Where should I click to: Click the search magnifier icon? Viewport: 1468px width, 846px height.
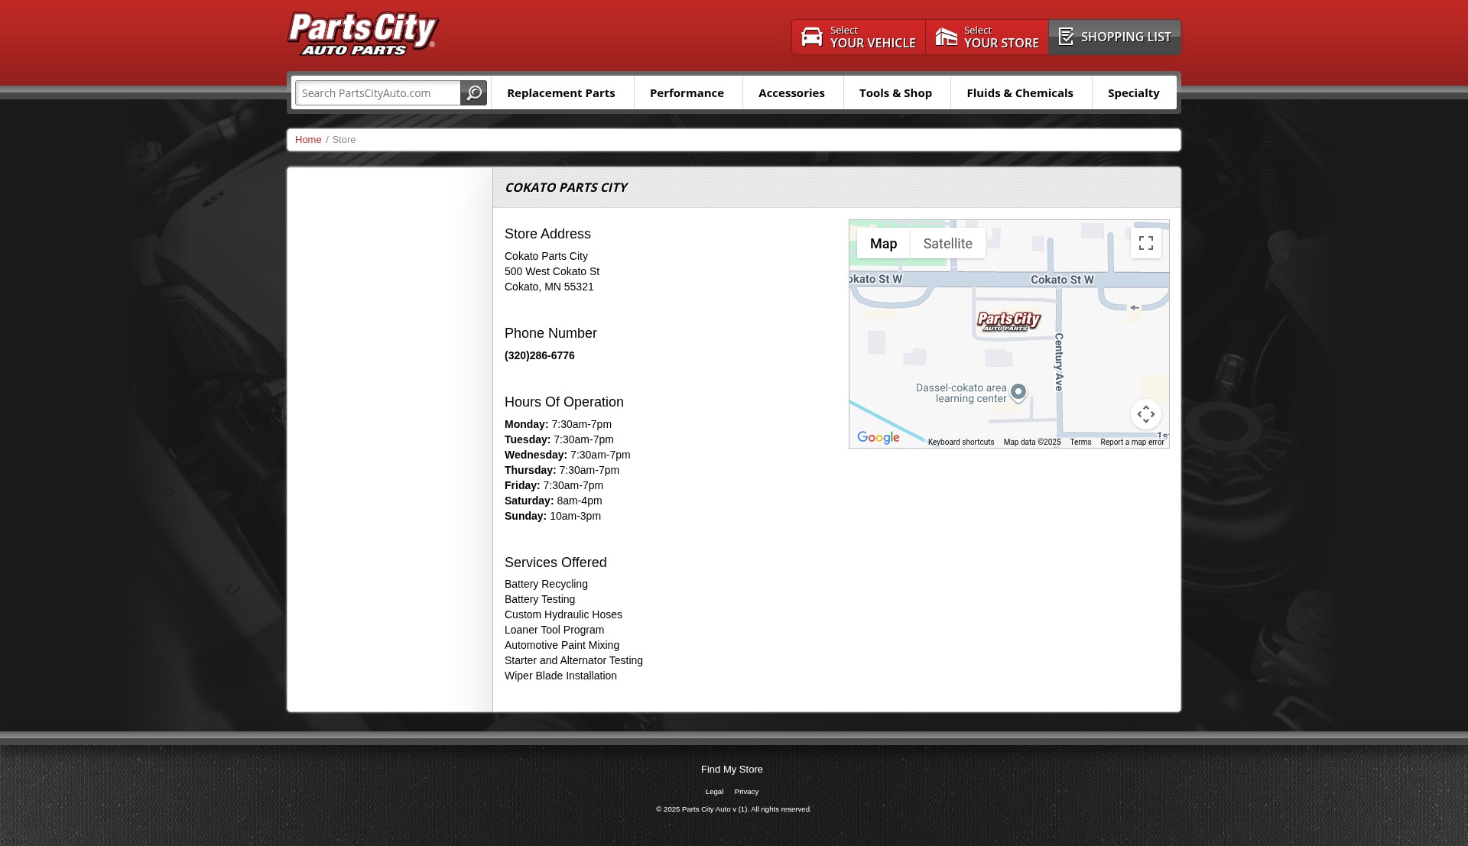[x=474, y=93]
